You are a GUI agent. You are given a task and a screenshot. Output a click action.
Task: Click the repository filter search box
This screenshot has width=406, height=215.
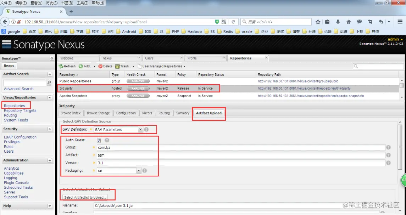point(378,66)
